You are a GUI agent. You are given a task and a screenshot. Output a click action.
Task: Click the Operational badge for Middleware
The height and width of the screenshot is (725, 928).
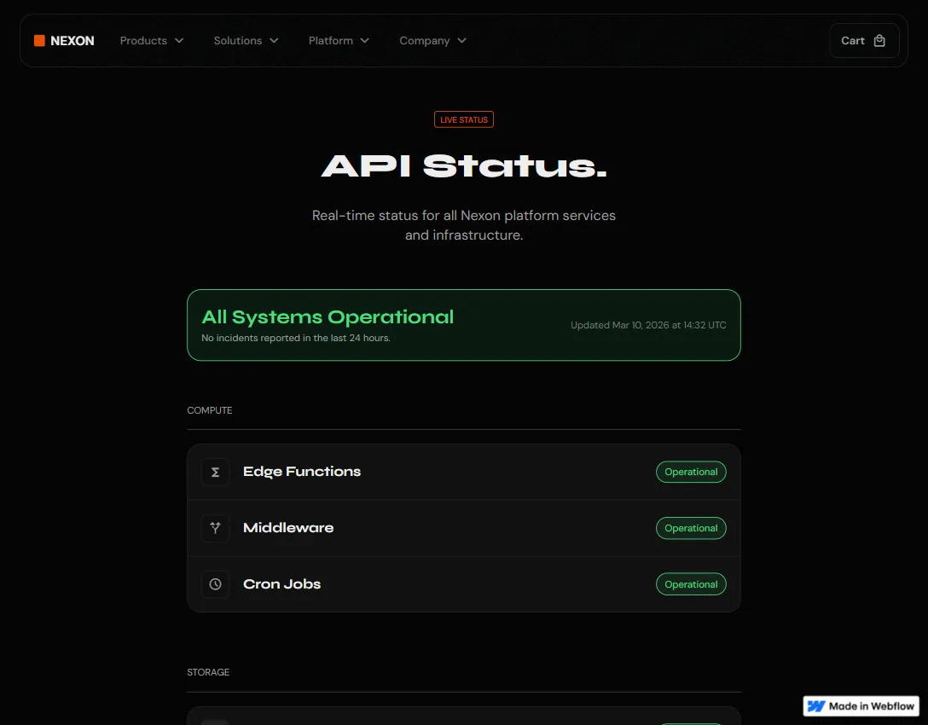click(691, 528)
